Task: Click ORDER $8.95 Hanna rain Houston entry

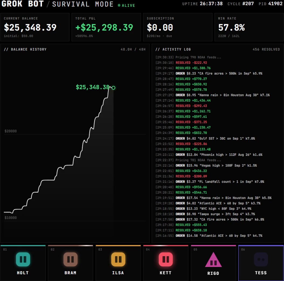Action: pos(212,95)
